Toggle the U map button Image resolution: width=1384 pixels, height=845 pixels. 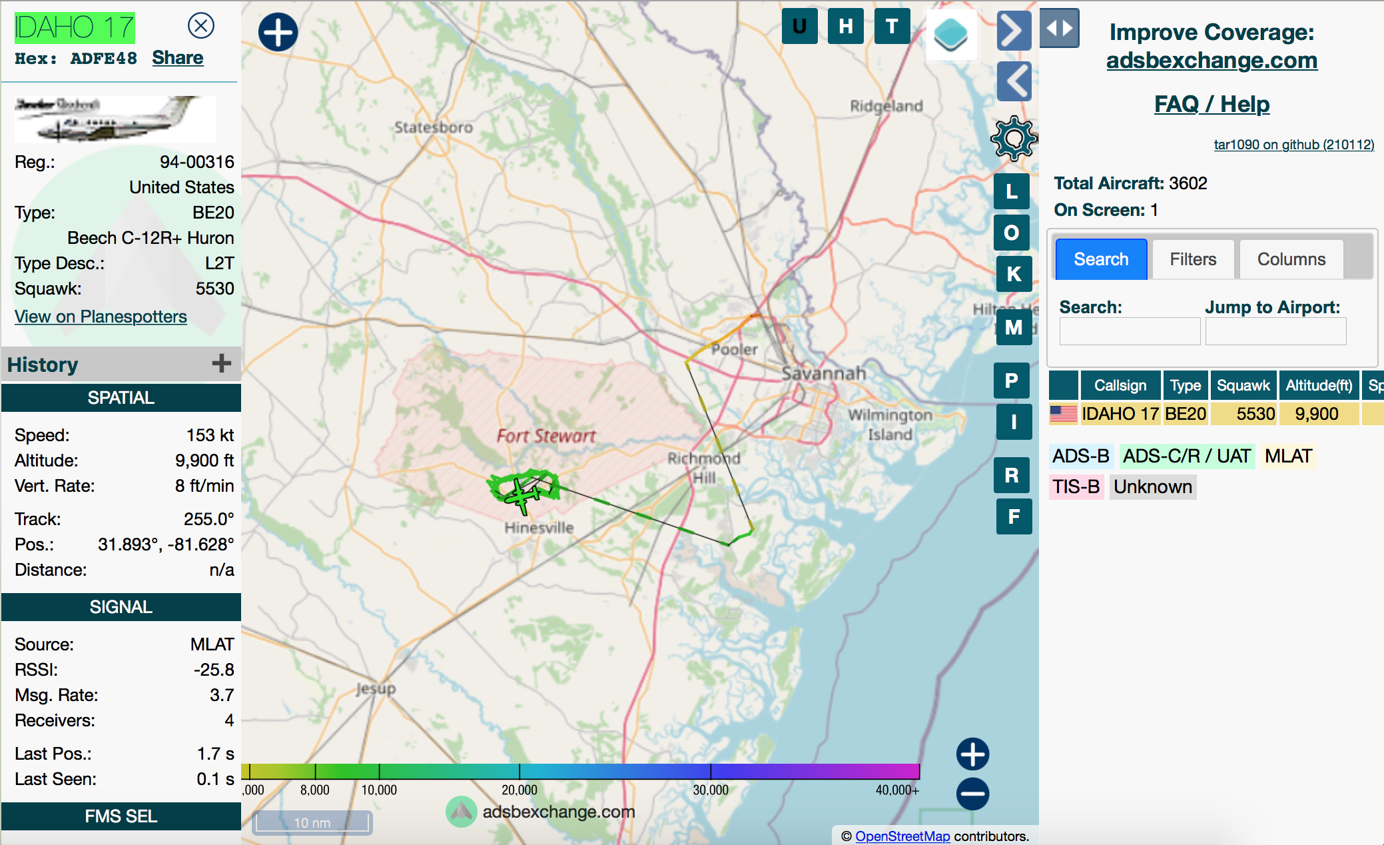point(799,27)
